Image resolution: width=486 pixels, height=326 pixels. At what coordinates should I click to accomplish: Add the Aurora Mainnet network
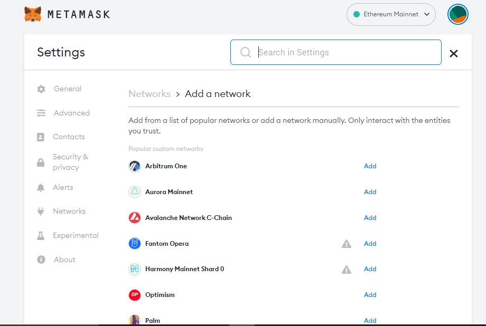(370, 192)
